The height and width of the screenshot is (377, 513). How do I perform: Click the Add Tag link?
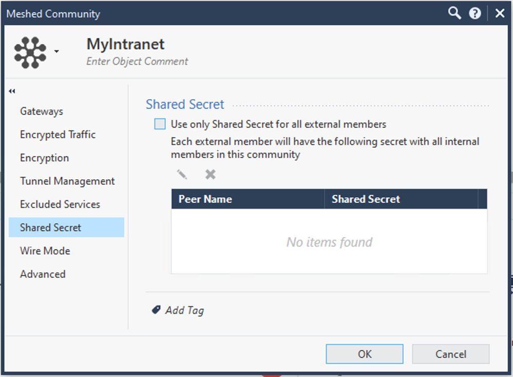(184, 310)
